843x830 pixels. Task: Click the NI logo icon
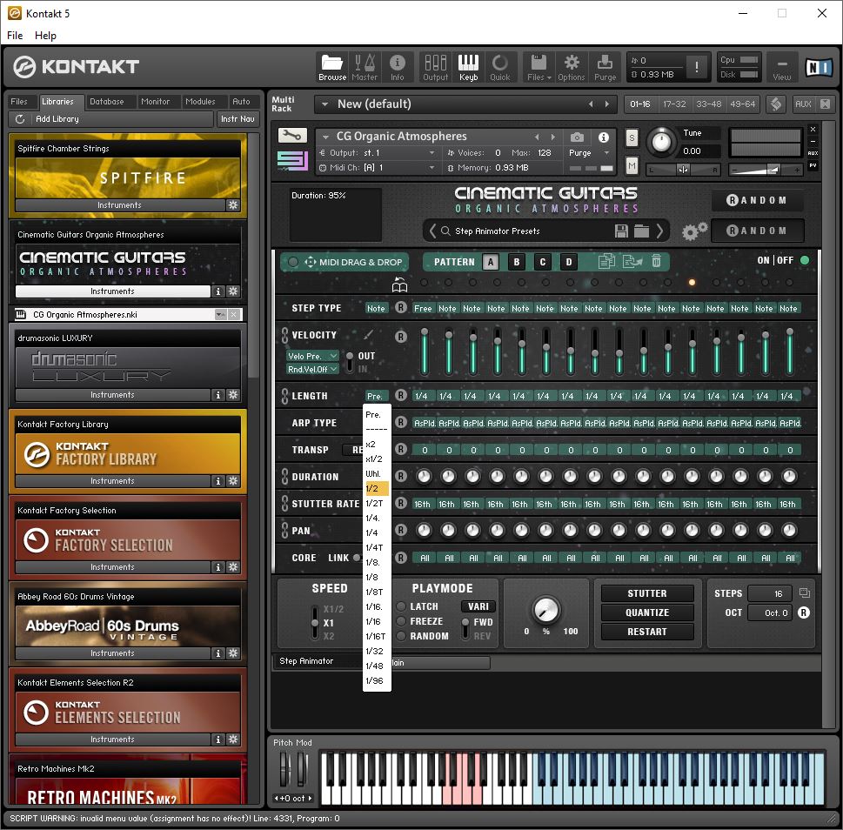[819, 67]
